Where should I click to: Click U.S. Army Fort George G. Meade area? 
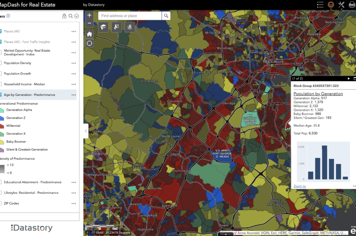[222, 153]
